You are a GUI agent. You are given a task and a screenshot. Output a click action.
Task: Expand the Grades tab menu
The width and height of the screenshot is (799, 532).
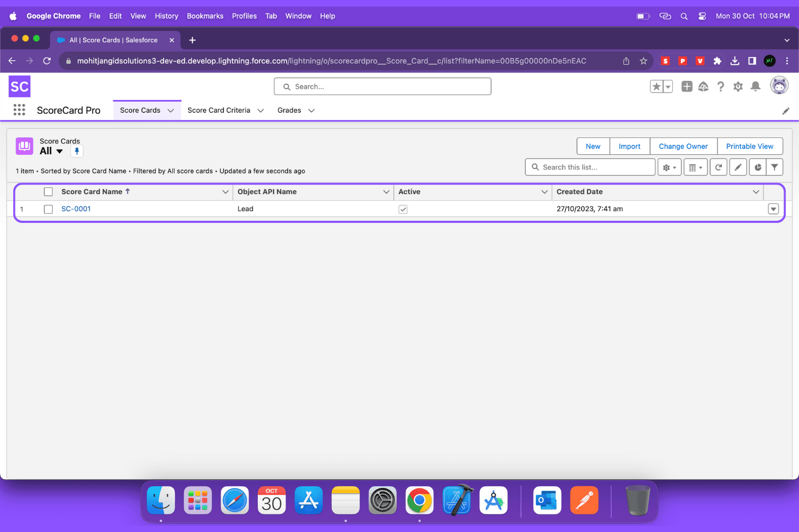coord(312,111)
